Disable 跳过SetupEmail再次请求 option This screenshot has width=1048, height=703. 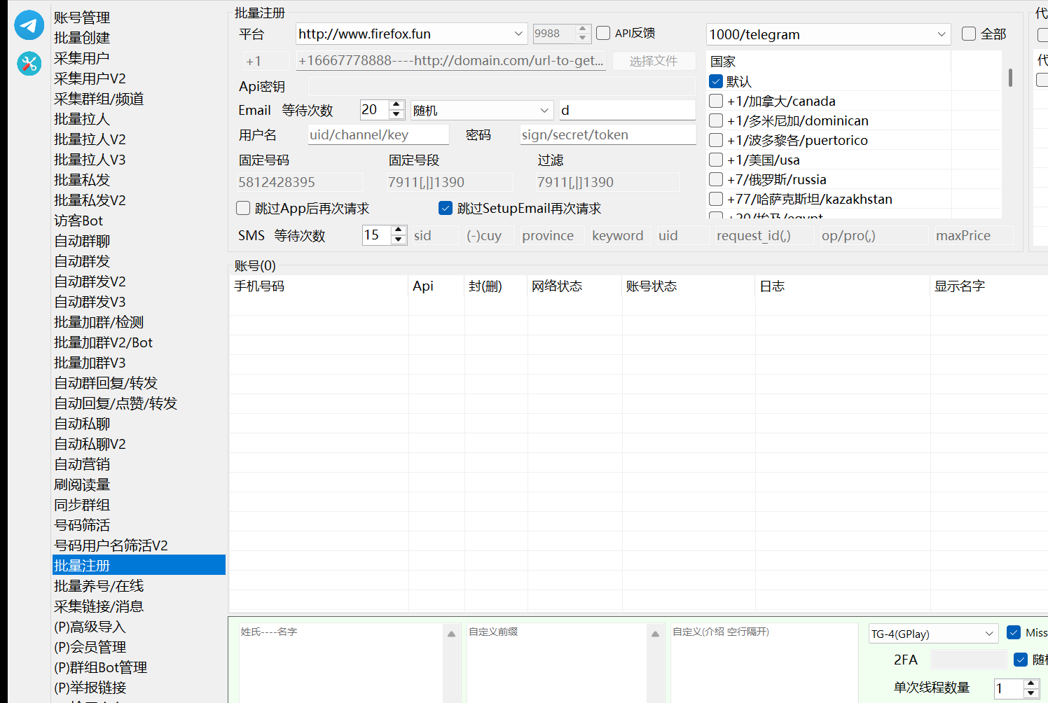[446, 208]
